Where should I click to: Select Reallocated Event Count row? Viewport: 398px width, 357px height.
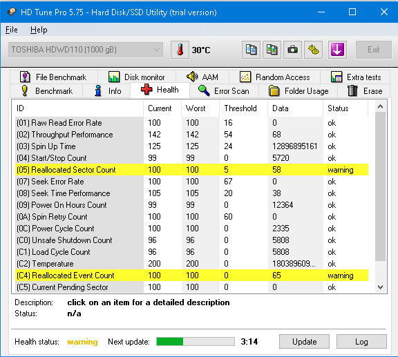click(191, 276)
